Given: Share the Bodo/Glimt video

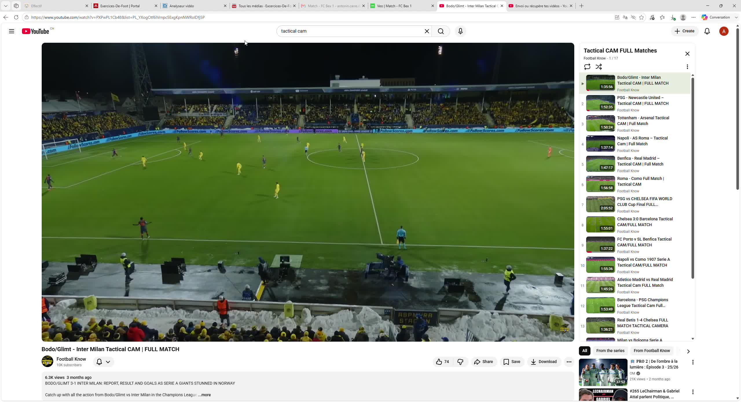Looking at the screenshot, I should coord(483,362).
